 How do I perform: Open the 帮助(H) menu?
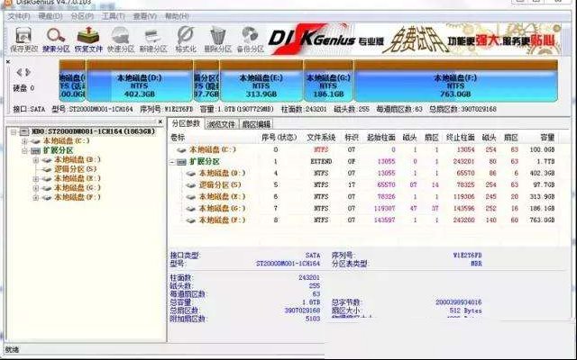(x=177, y=16)
